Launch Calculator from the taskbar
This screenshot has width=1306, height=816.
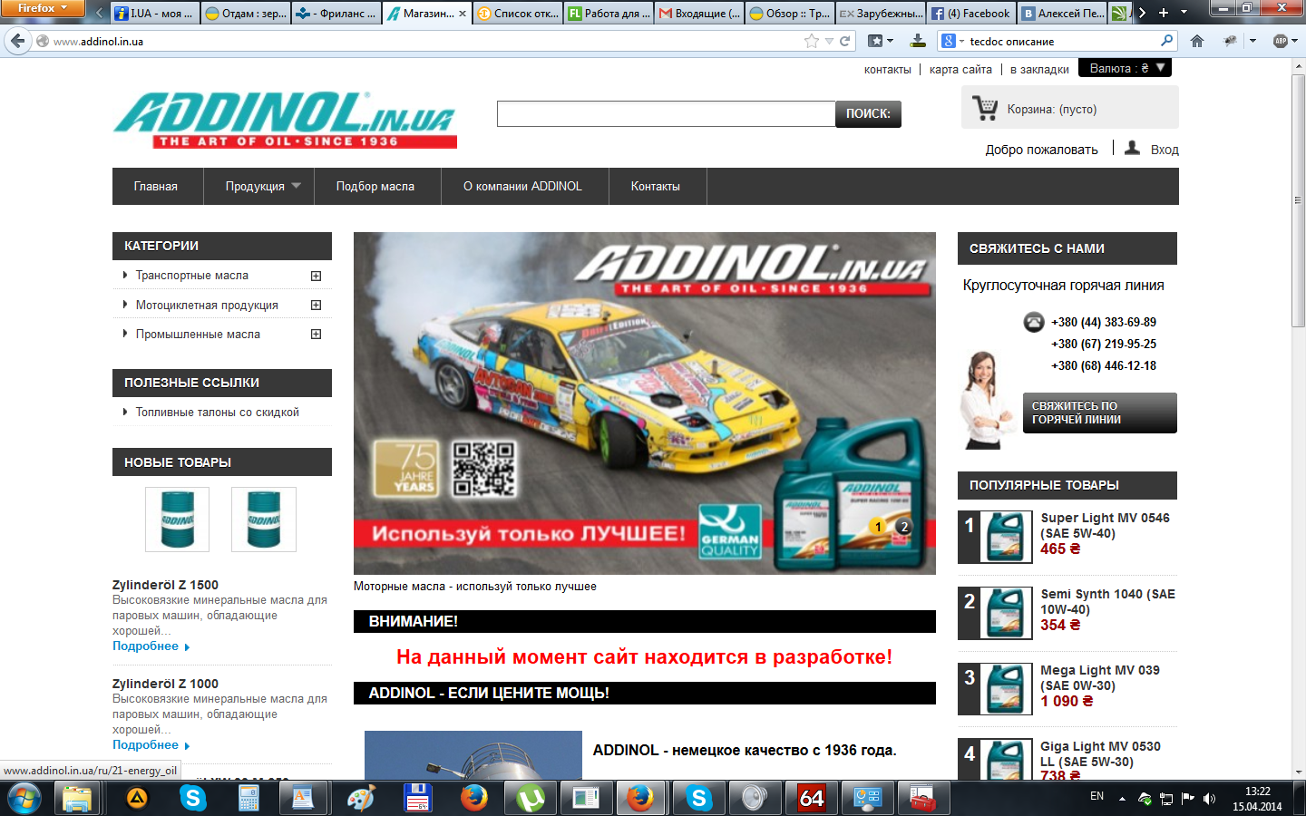coord(249,799)
